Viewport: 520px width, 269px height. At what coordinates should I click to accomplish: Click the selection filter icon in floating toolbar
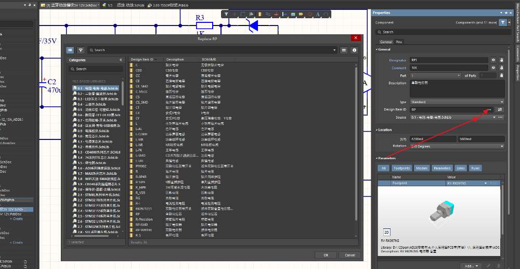226,14
